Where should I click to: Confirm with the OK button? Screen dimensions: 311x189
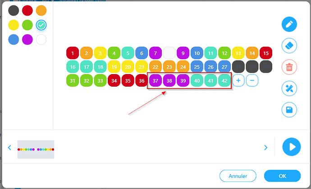(x=282, y=176)
